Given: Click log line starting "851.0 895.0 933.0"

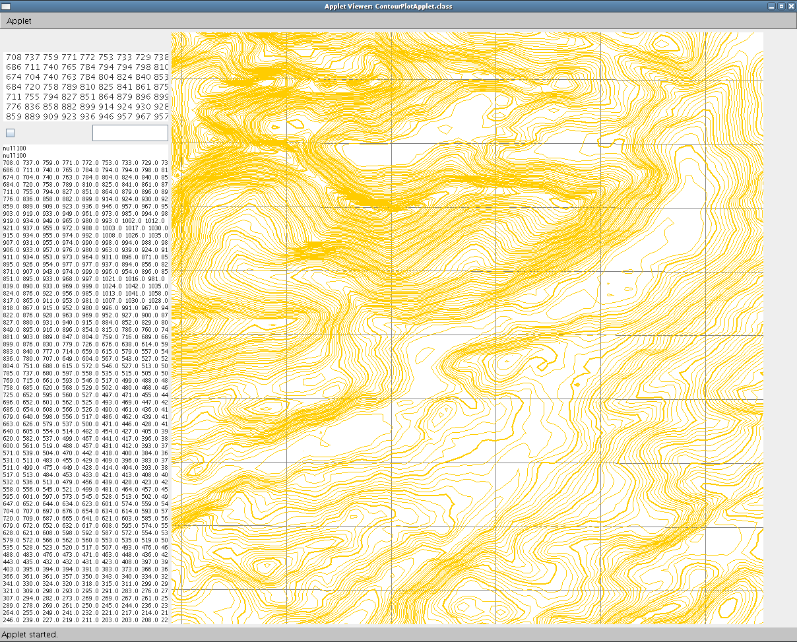Looking at the screenshot, I should (85, 278).
